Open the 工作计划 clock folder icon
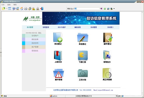Viewport: 144px width, 98px height. [x=83, y=73]
